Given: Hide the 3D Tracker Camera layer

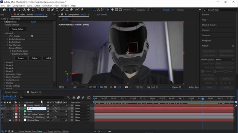Looking at the screenshot, I should point(2,114).
